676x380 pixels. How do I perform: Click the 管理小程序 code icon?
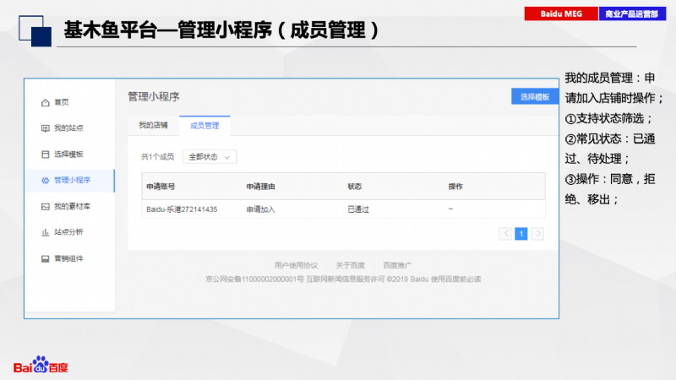[46, 180]
